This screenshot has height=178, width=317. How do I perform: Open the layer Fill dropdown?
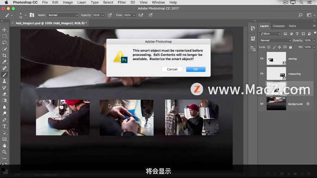click(314, 47)
